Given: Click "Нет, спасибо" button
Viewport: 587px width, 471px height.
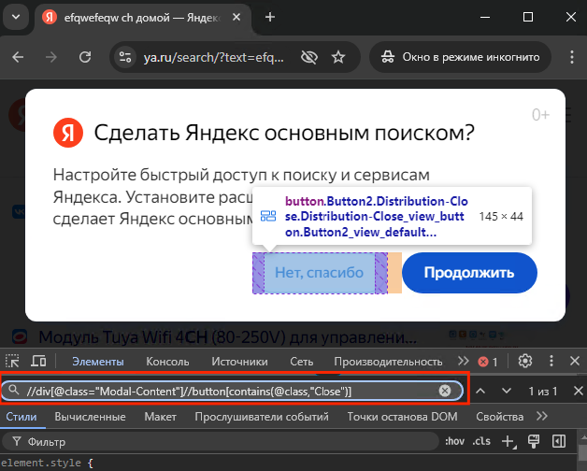Looking at the screenshot, I should pos(320,273).
